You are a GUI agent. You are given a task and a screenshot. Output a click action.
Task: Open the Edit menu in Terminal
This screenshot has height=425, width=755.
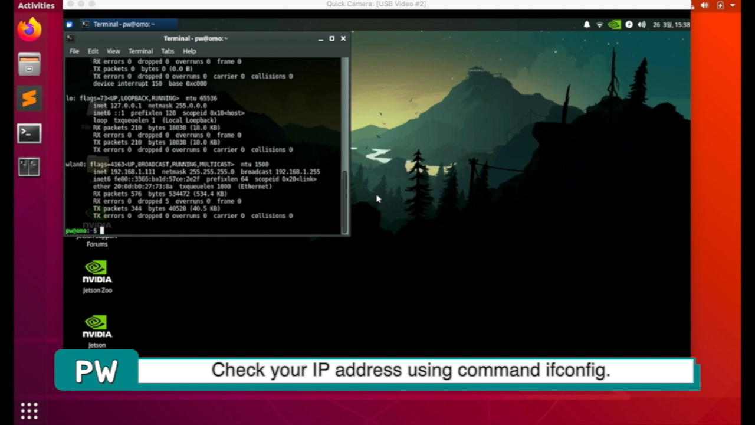[x=93, y=51]
